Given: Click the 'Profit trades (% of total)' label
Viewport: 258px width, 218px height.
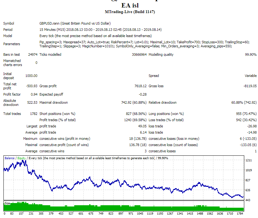Looking at the screenshot, I should click(x=58, y=120).
